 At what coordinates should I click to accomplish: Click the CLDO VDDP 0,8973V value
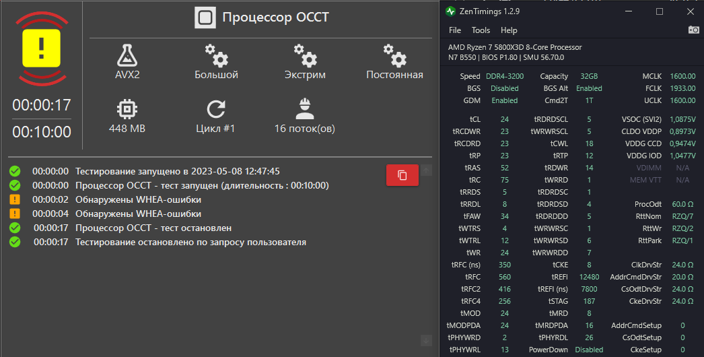click(x=683, y=132)
